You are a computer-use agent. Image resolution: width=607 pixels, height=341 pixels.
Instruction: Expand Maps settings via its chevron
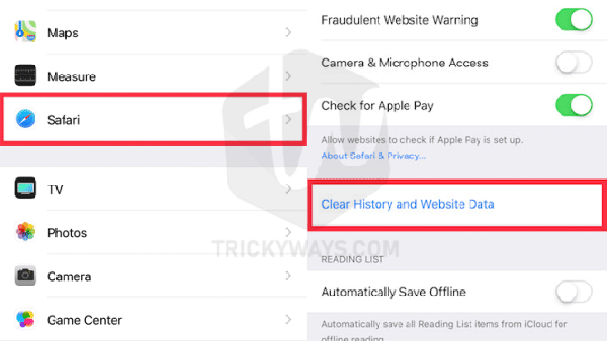pyautogui.click(x=289, y=32)
